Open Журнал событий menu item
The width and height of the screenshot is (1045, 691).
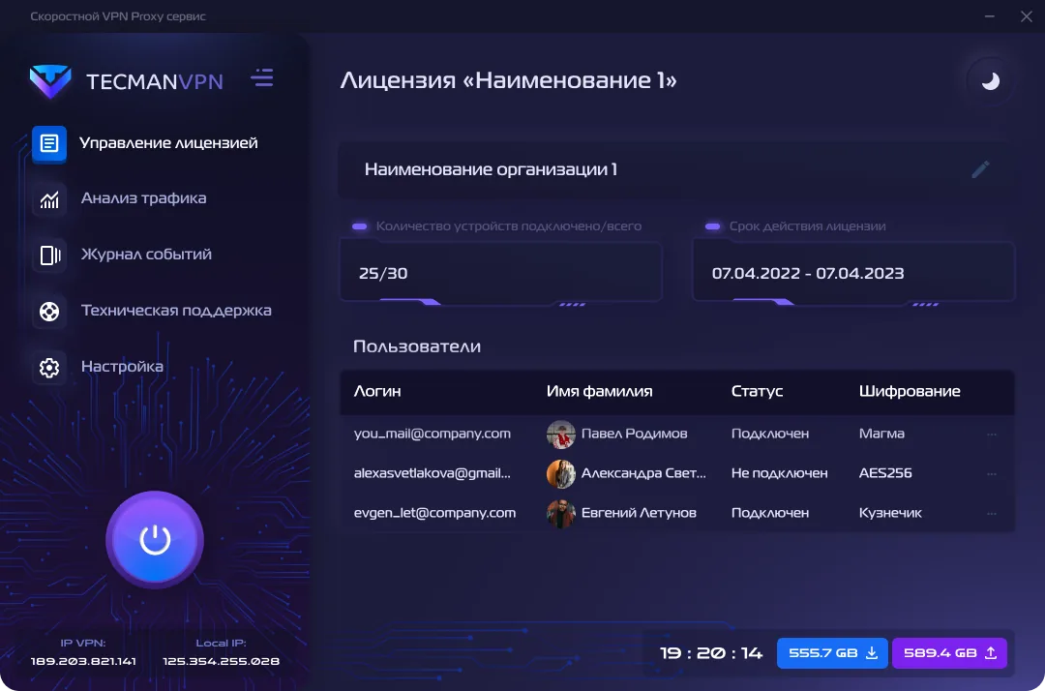145,255
